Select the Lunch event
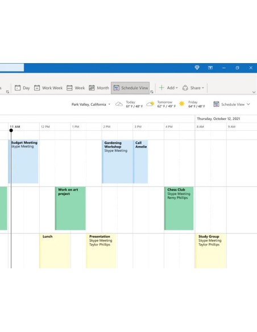257x332 pixels. pyautogui.click(x=55, y=251)
